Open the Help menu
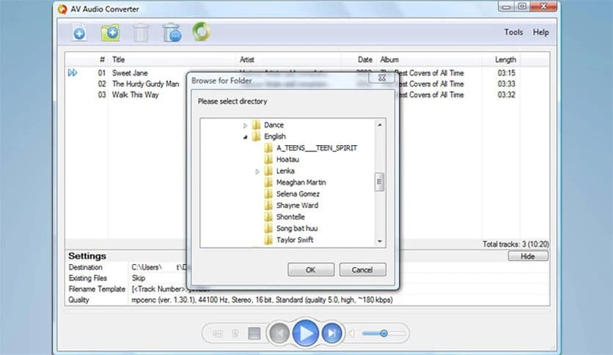 pyautogui.click(x=540, y=32)
